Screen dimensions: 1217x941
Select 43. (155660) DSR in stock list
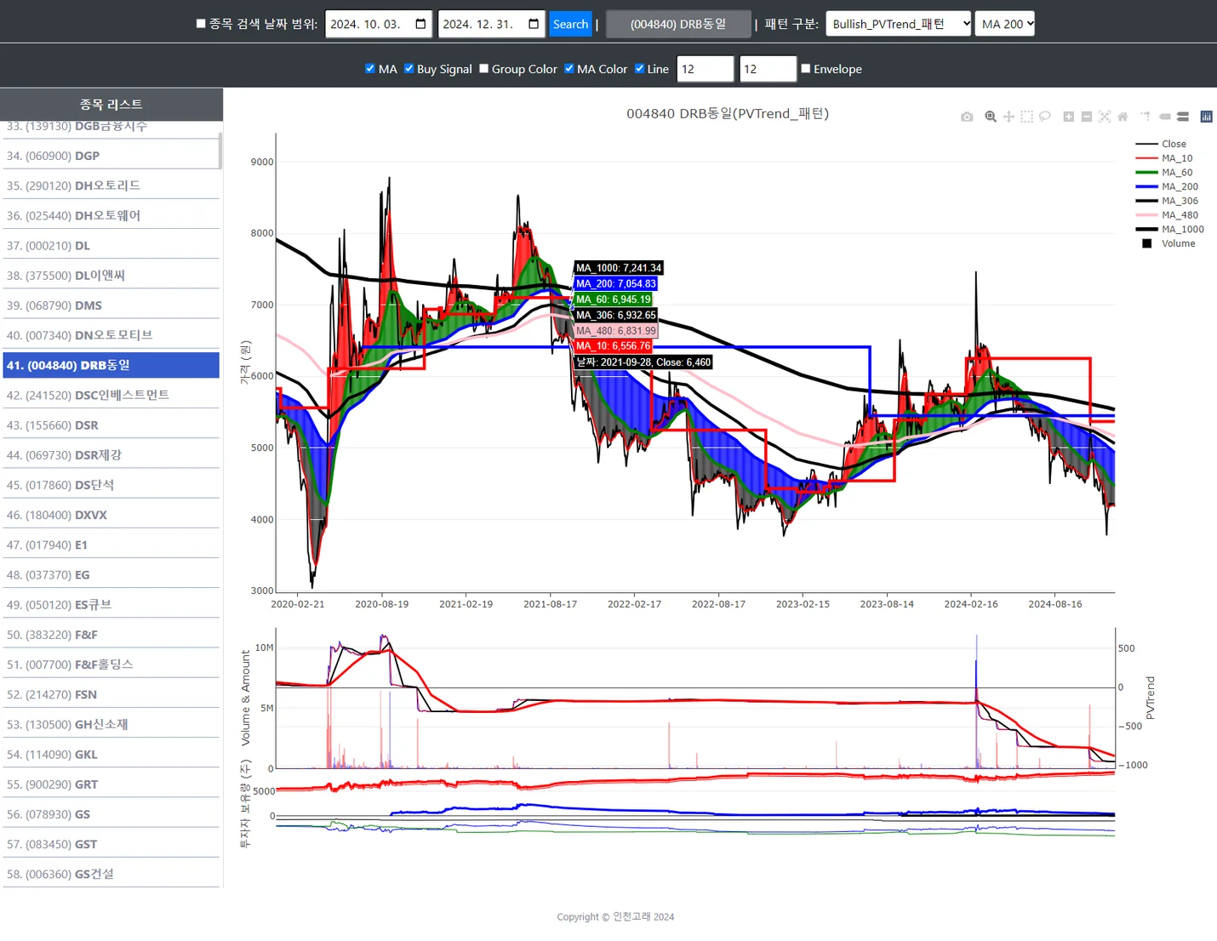point(111,425)
